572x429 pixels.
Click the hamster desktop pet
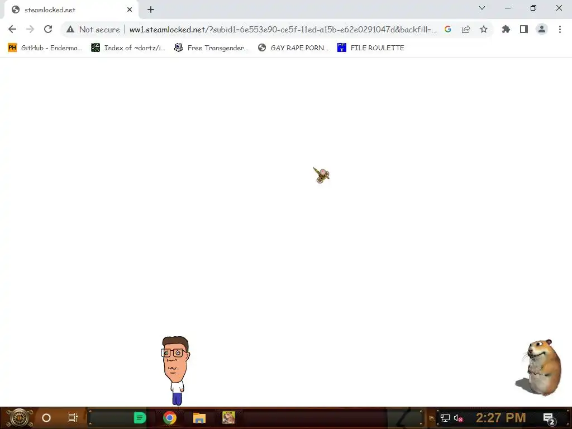(x=539, y=368)
